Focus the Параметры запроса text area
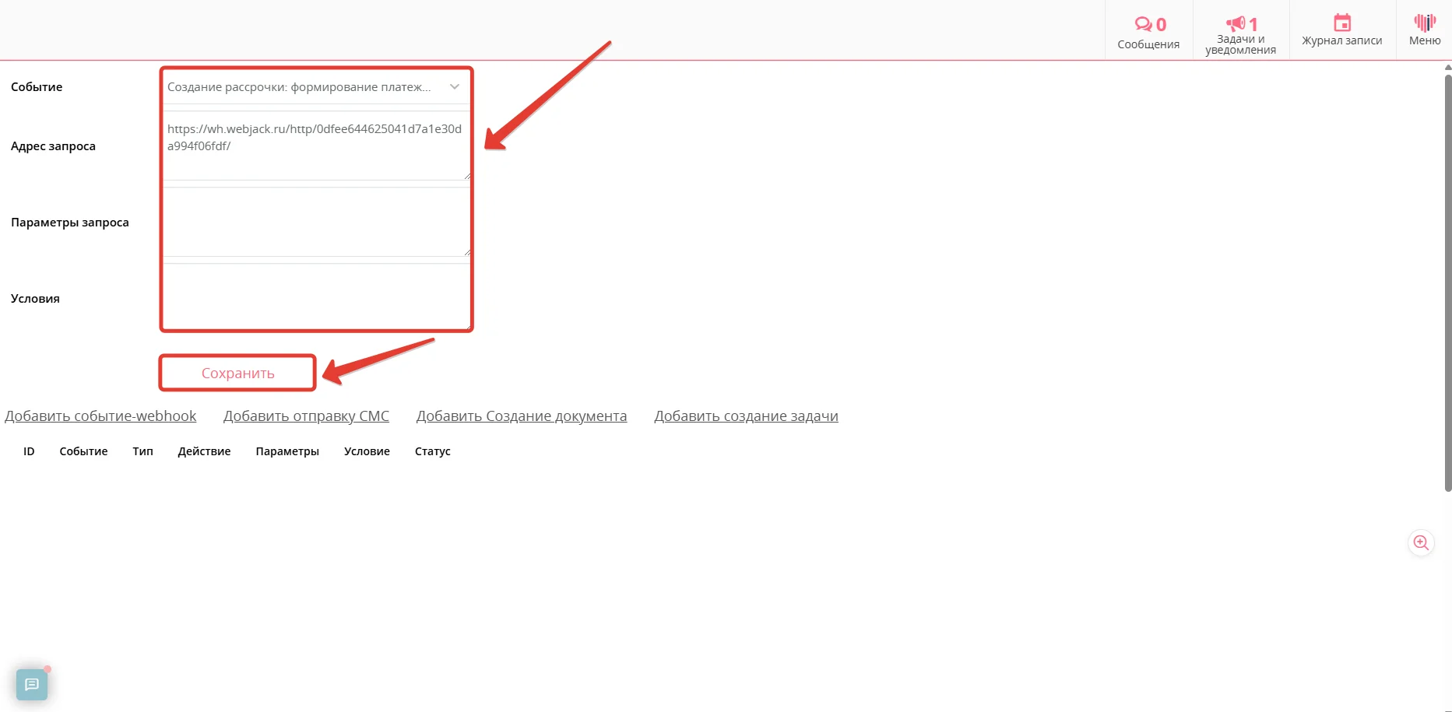The height and width of the screenshot is (712, 1452). (x=316, y=222)
